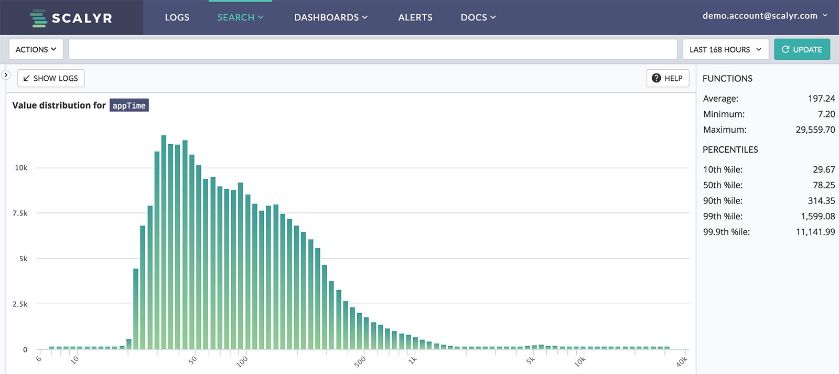839x374 pixels.
Task: Open the Actions dropdown menu
Action: point(36,49)
